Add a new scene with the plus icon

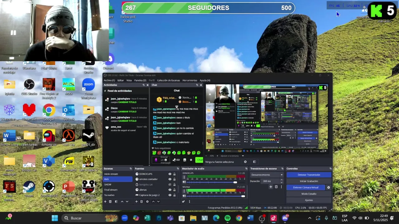(x=105, y=202)
